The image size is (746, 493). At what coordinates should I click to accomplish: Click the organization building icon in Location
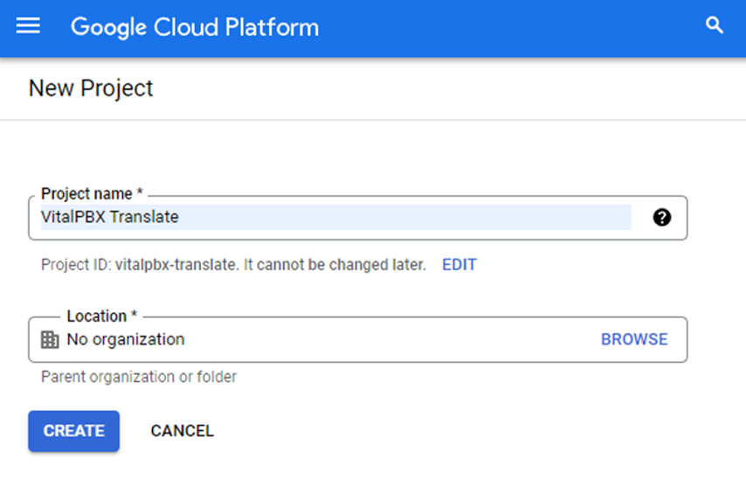(50, 340)
